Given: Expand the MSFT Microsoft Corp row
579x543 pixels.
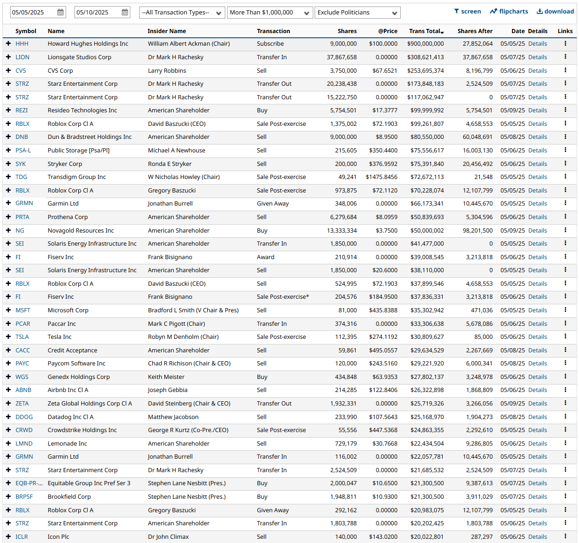Looking at the screenshot, I should (x=8, y=310).
